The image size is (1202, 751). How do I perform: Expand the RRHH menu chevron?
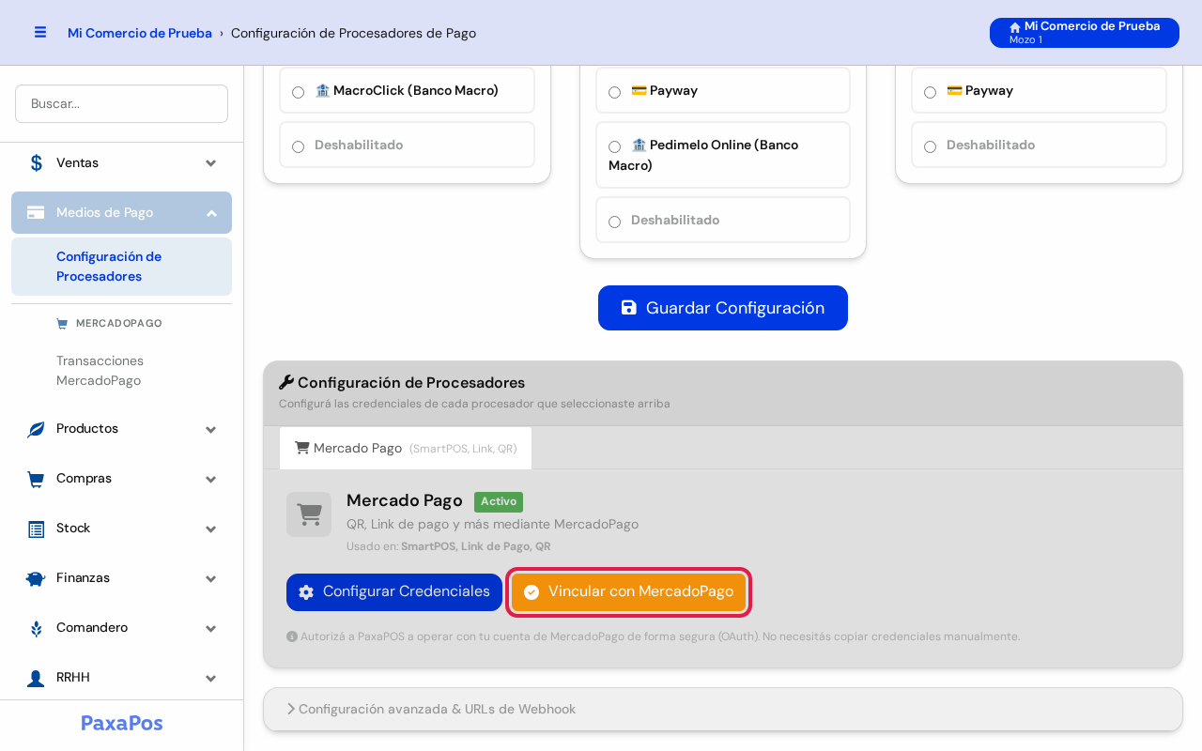point(211,678)
